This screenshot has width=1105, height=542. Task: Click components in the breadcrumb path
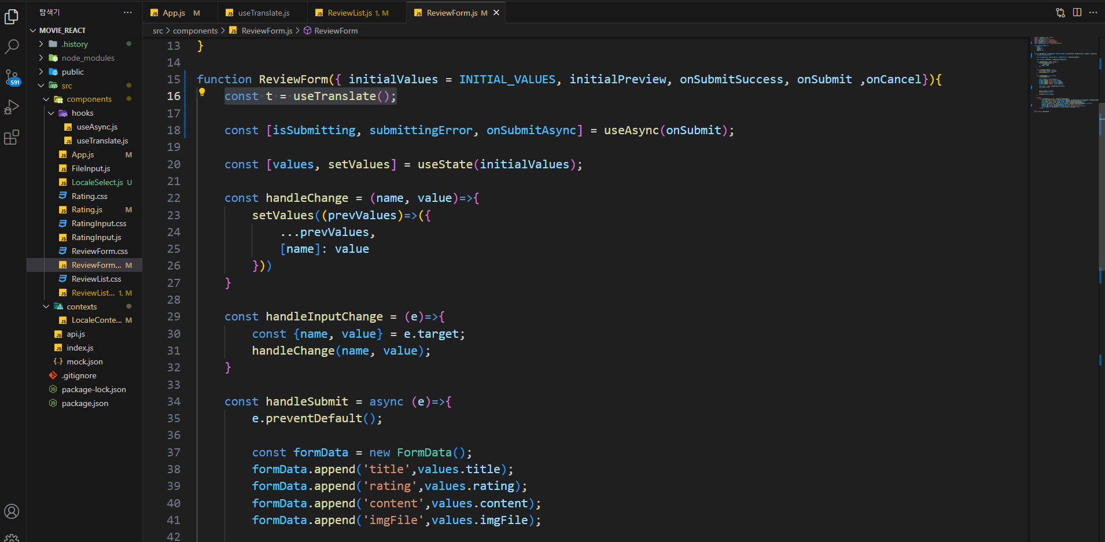pyautogui.click(x=196, y=31)
